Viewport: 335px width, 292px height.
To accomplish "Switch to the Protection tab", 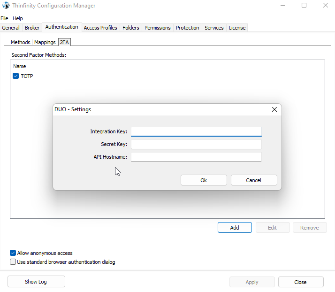I will coord(187,28).
